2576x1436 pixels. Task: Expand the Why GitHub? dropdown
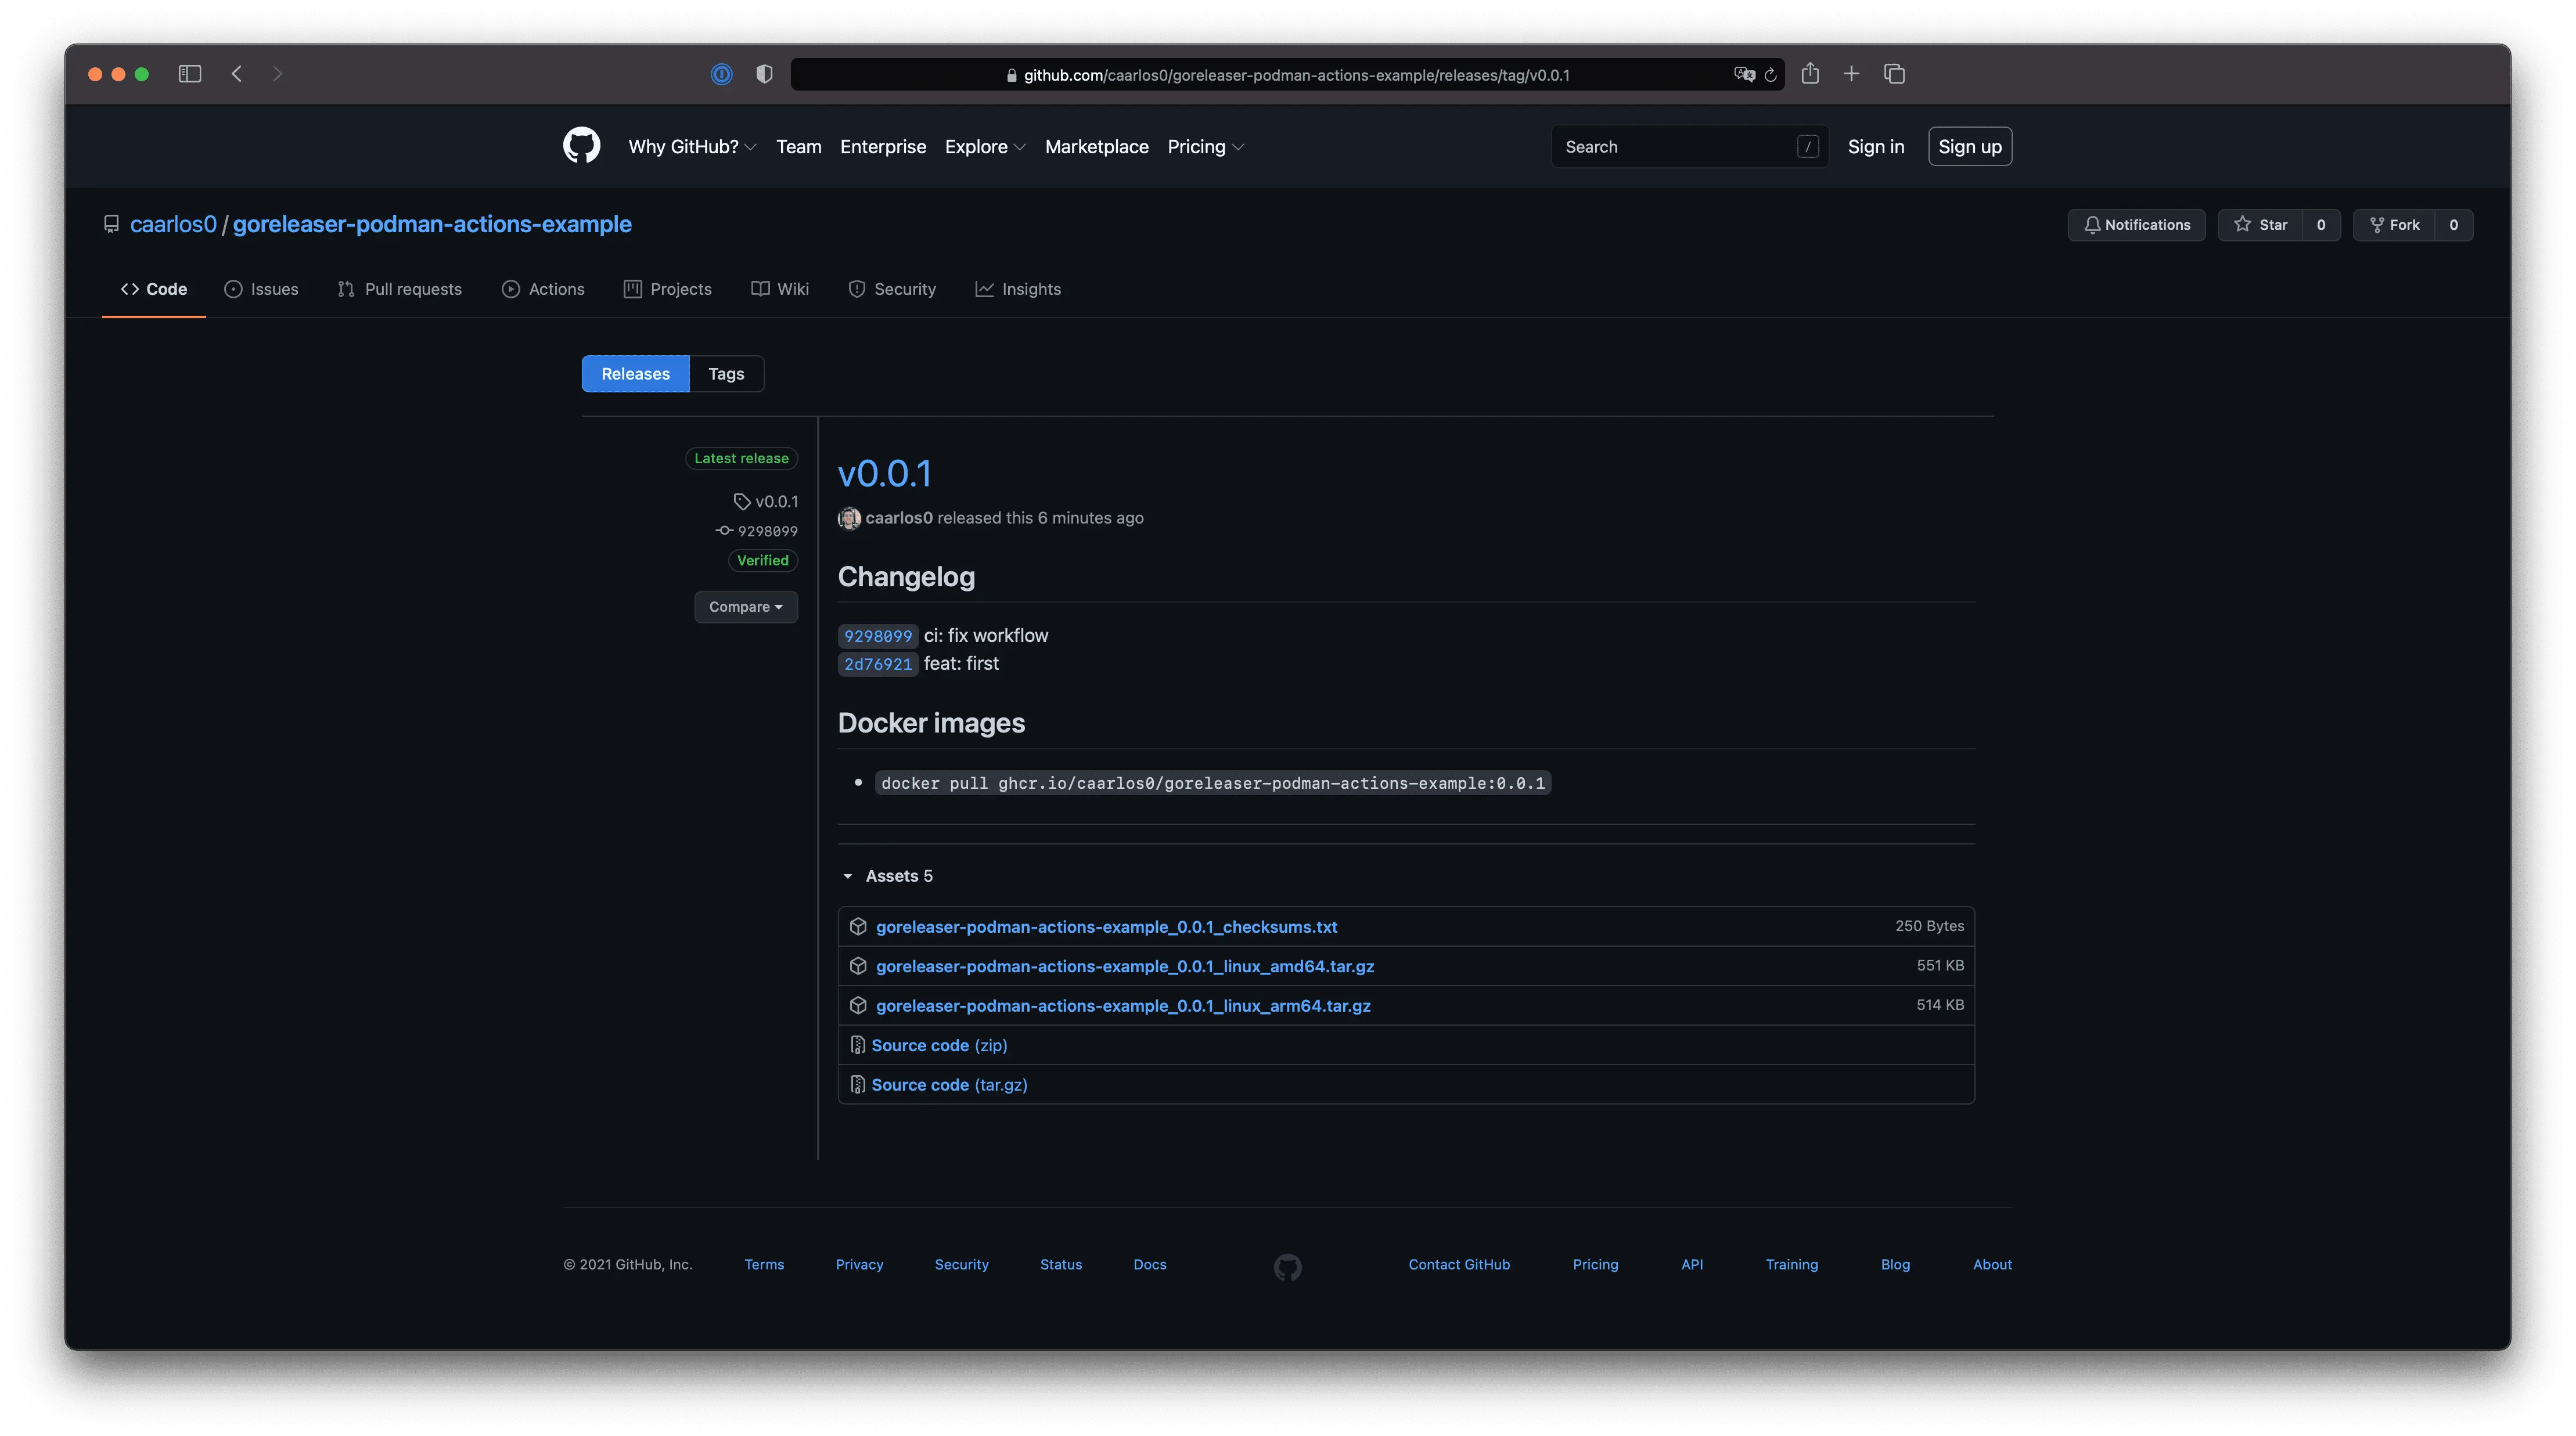point(692,147)
